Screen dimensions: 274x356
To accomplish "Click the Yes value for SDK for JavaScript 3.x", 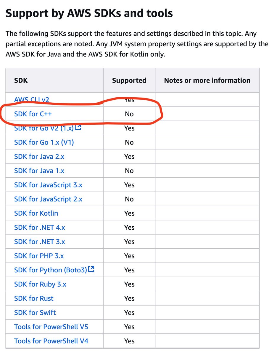I will (129, 185).
